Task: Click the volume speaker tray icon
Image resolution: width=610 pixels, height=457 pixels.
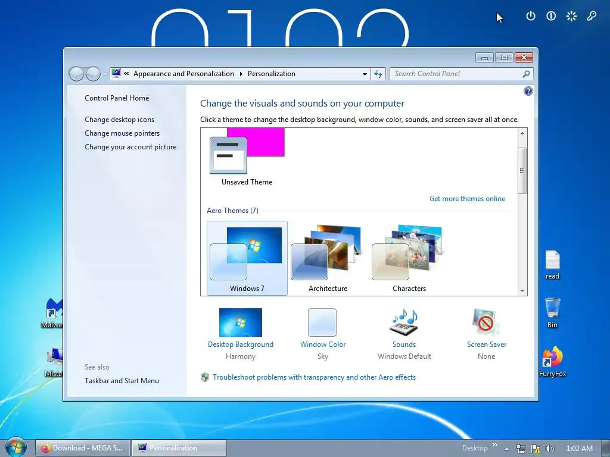Action: click(549, 449)
